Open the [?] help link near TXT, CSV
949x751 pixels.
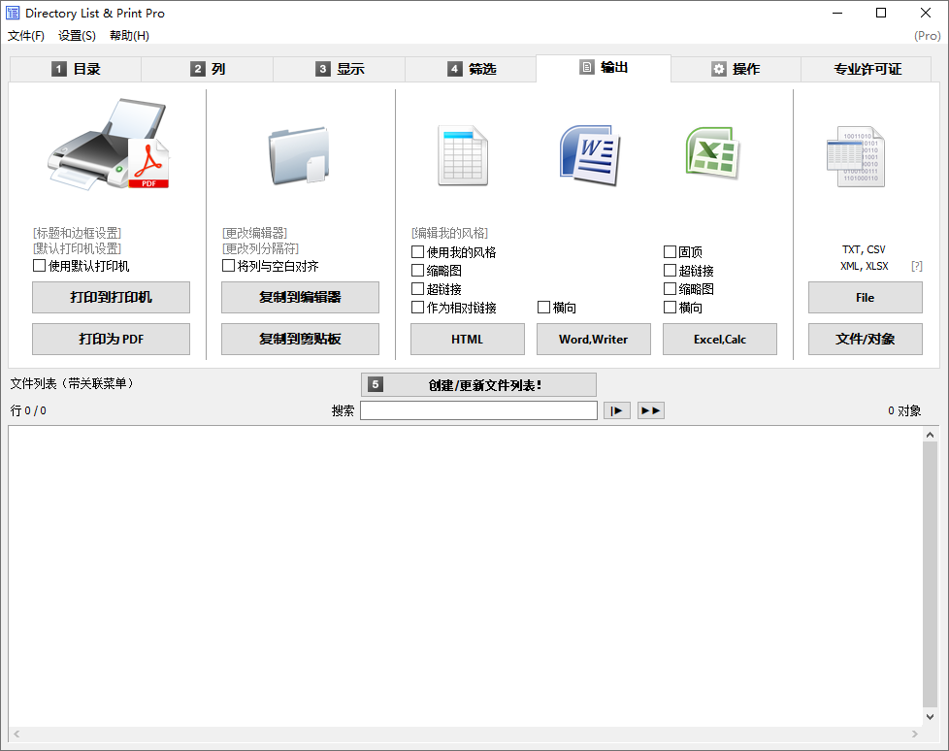tap(916, 264)
